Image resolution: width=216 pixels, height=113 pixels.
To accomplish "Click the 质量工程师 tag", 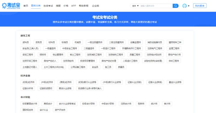I will click(135, 55).
